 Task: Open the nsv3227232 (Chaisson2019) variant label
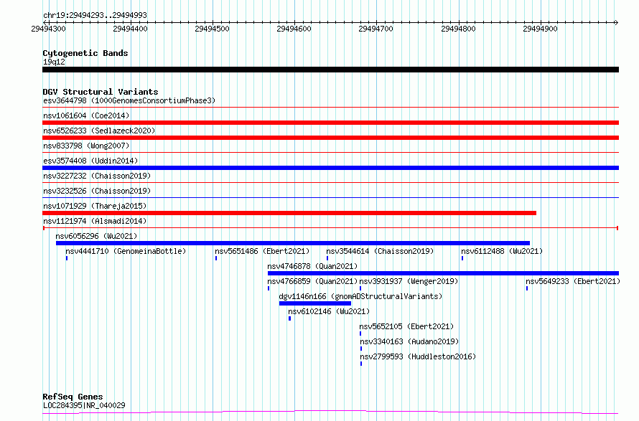click(x=97, y=176)
